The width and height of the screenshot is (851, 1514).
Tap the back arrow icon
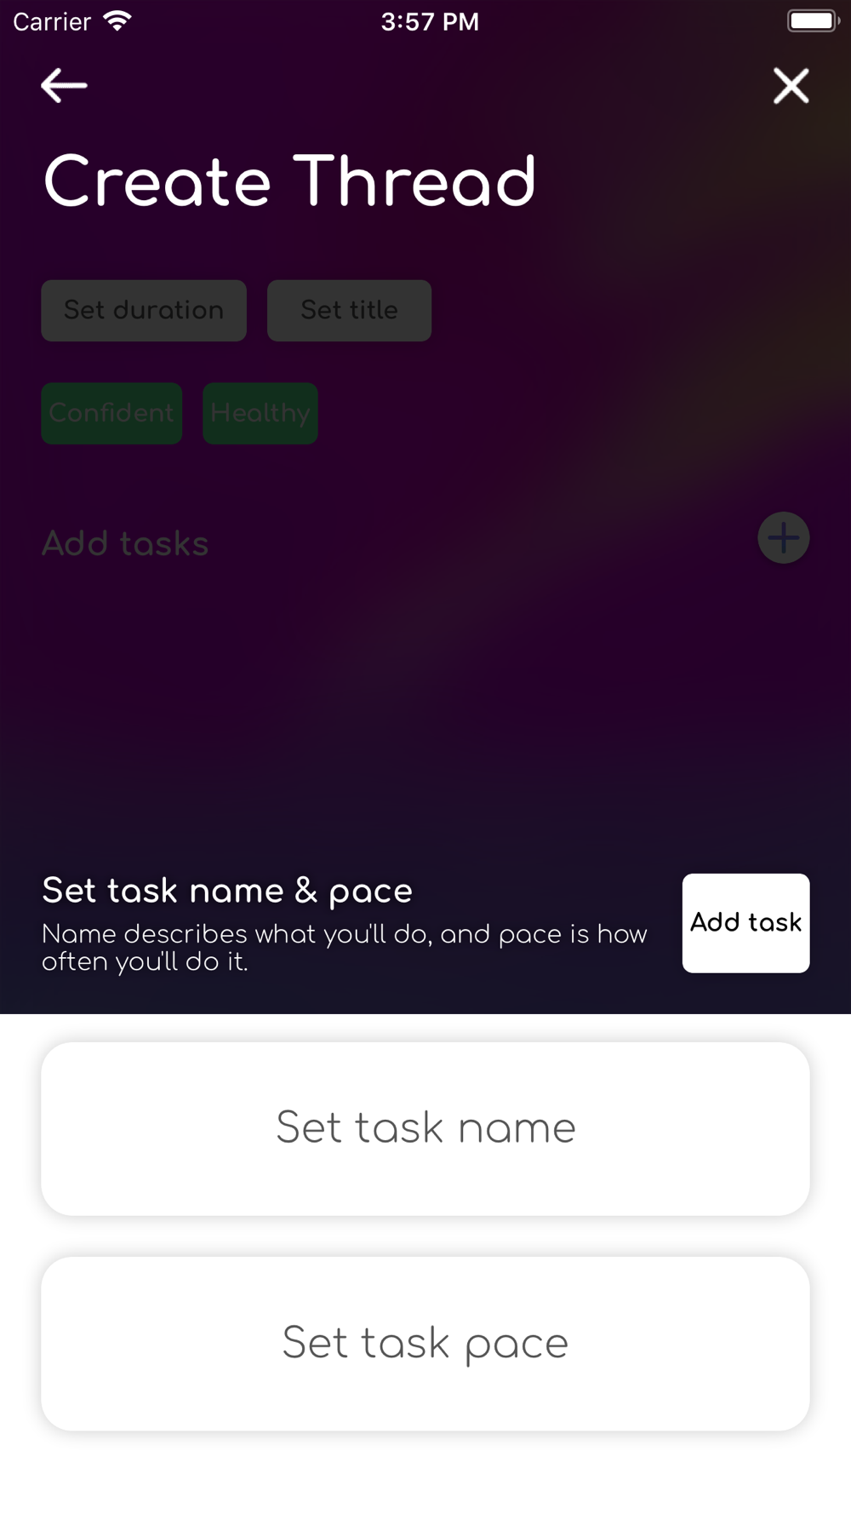coord(64,86)
